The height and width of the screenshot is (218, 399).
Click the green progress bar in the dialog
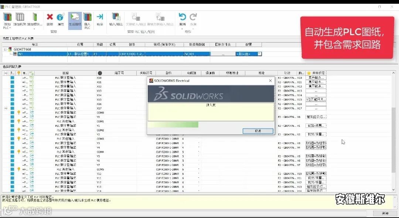pos(173,125)
